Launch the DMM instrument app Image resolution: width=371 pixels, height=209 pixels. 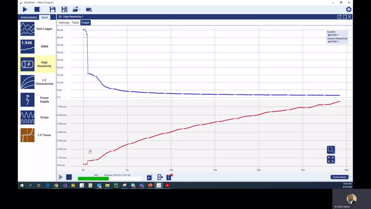pos(36,46)
